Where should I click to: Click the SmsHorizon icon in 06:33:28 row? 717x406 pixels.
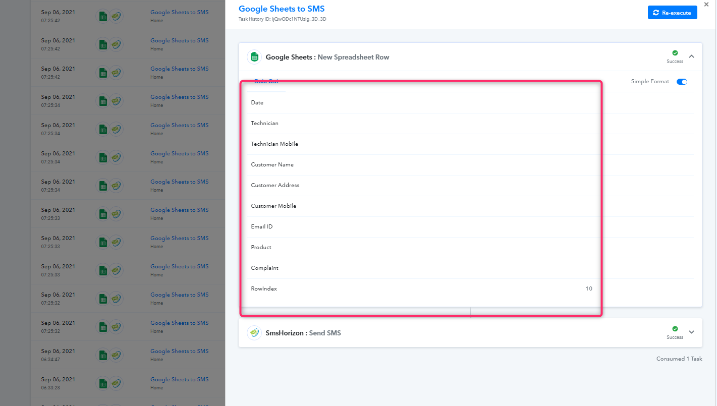point(117,383)
